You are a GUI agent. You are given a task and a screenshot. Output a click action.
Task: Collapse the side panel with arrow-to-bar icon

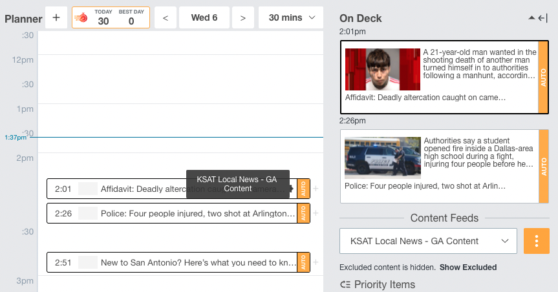(542, 18)
